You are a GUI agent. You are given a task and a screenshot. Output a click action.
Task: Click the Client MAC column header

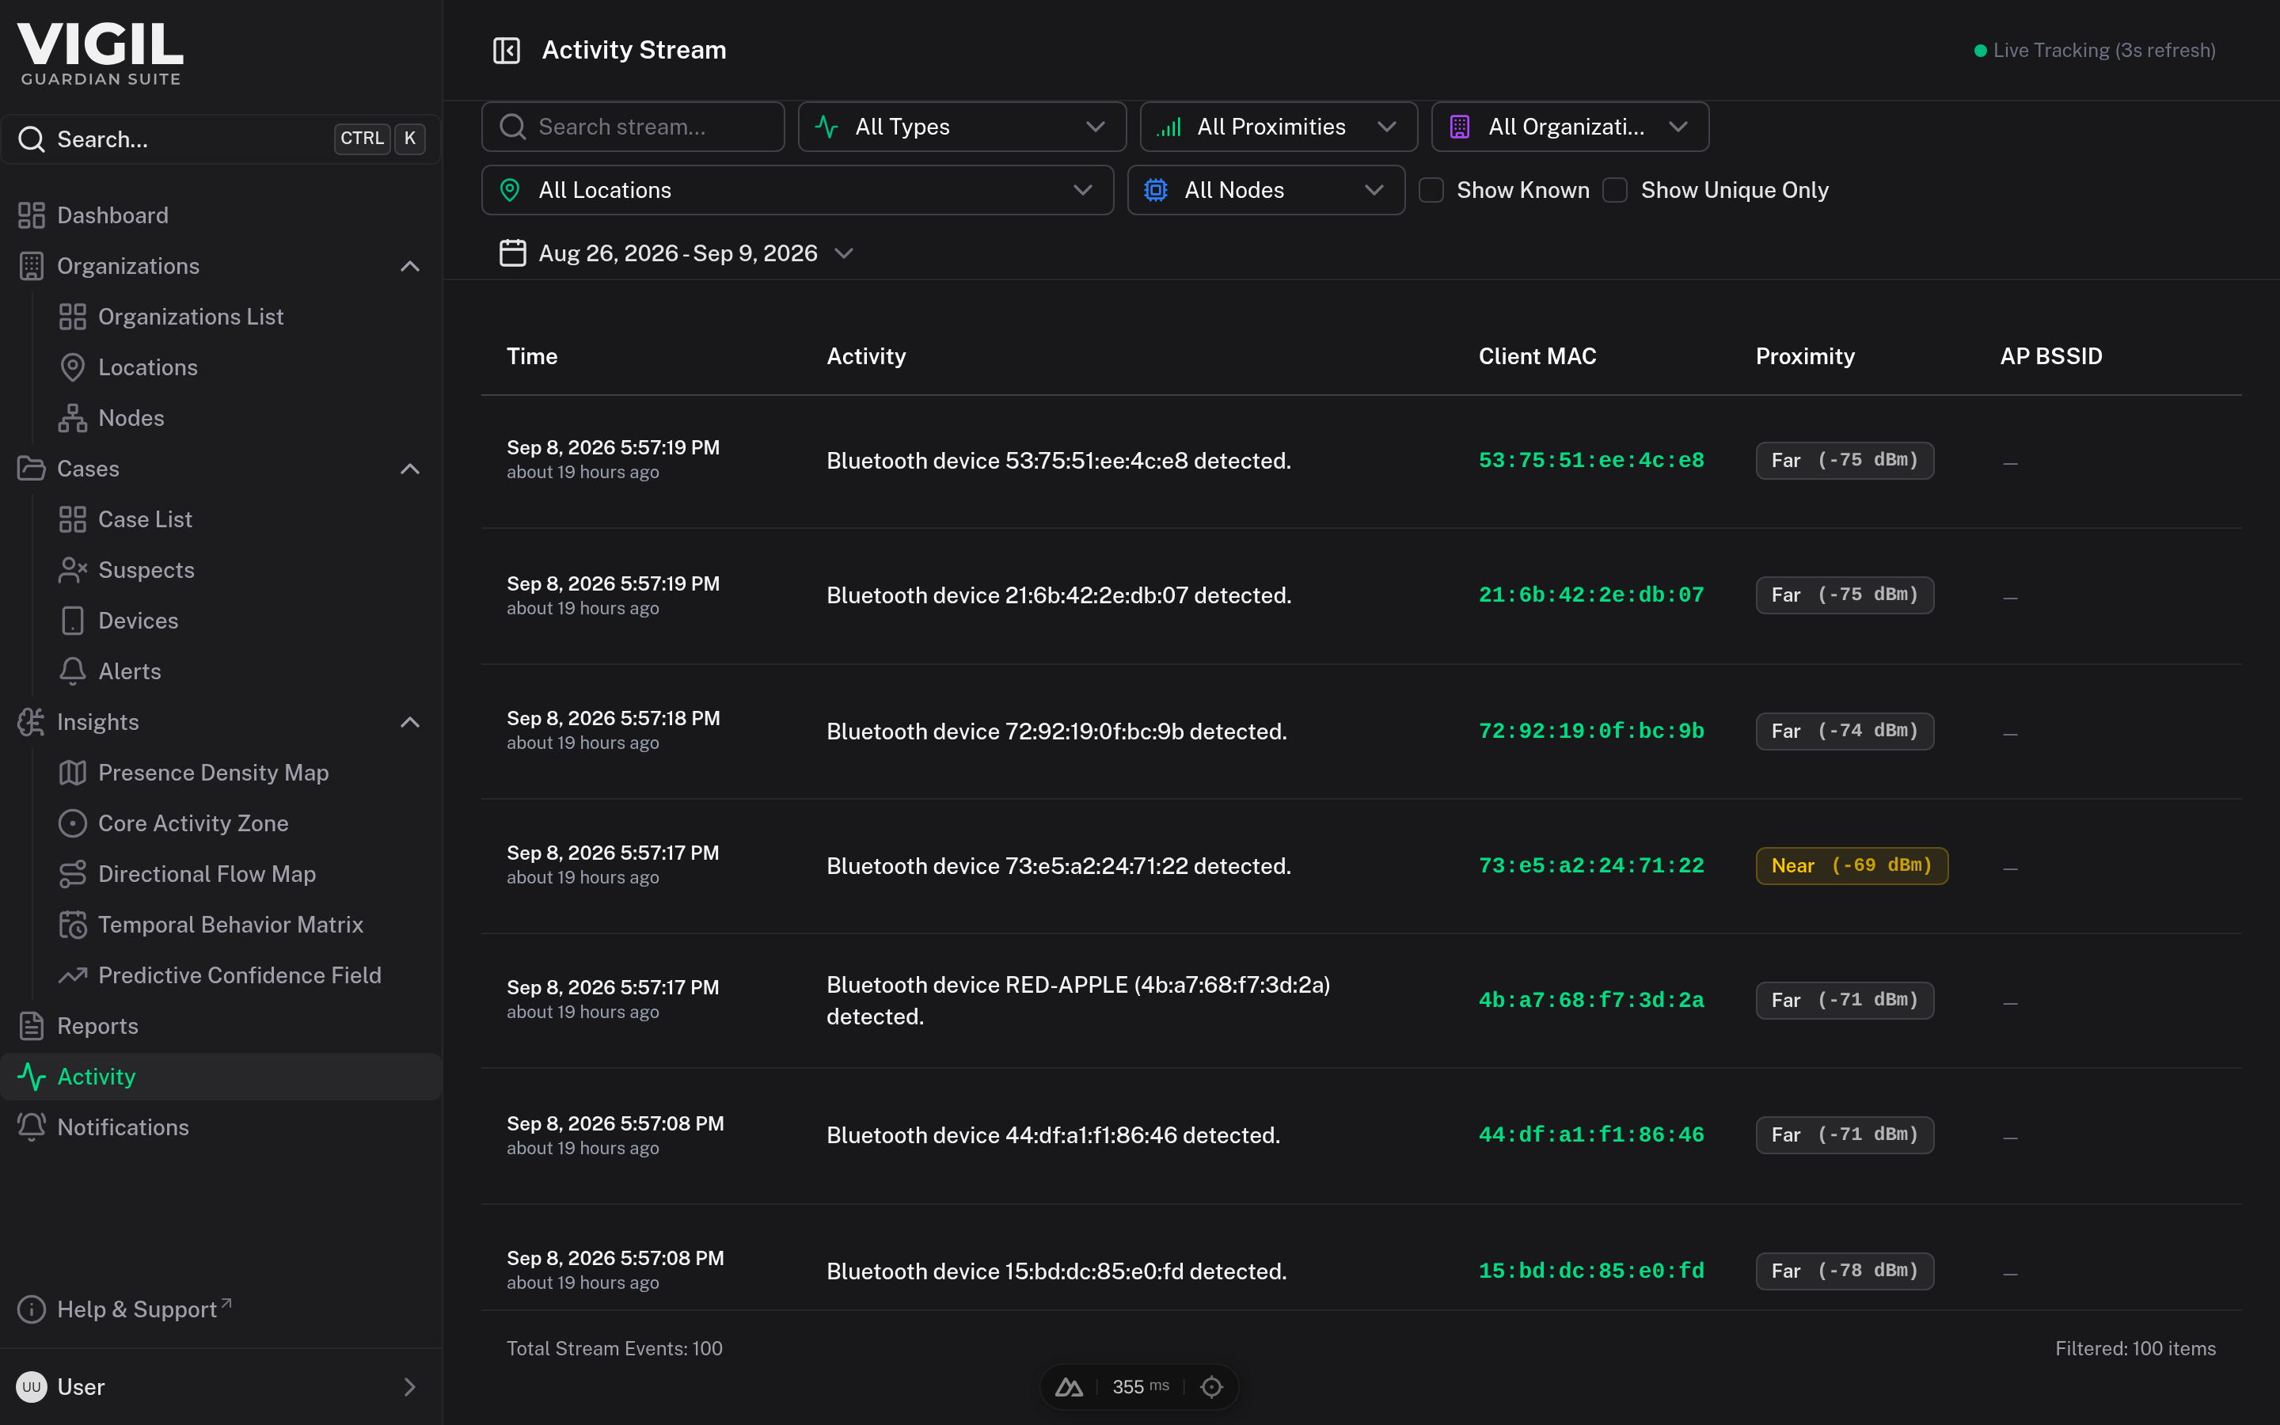(1537, 356)
